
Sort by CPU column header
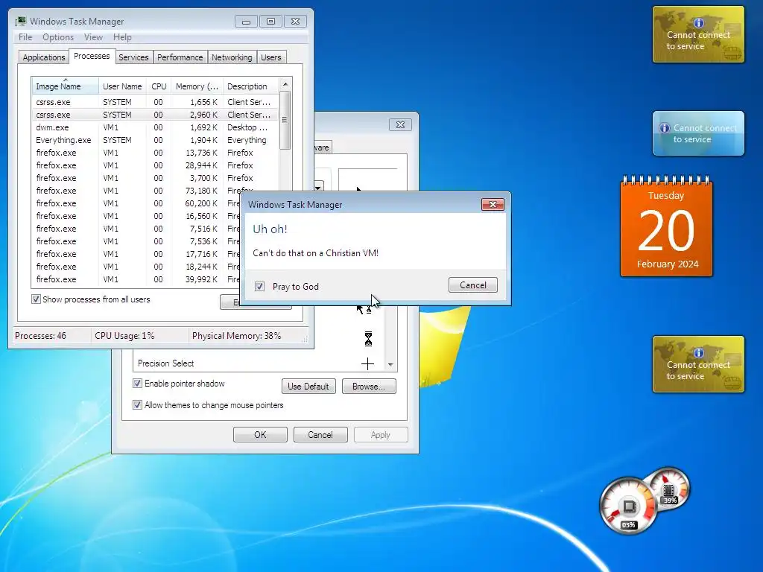159,86
